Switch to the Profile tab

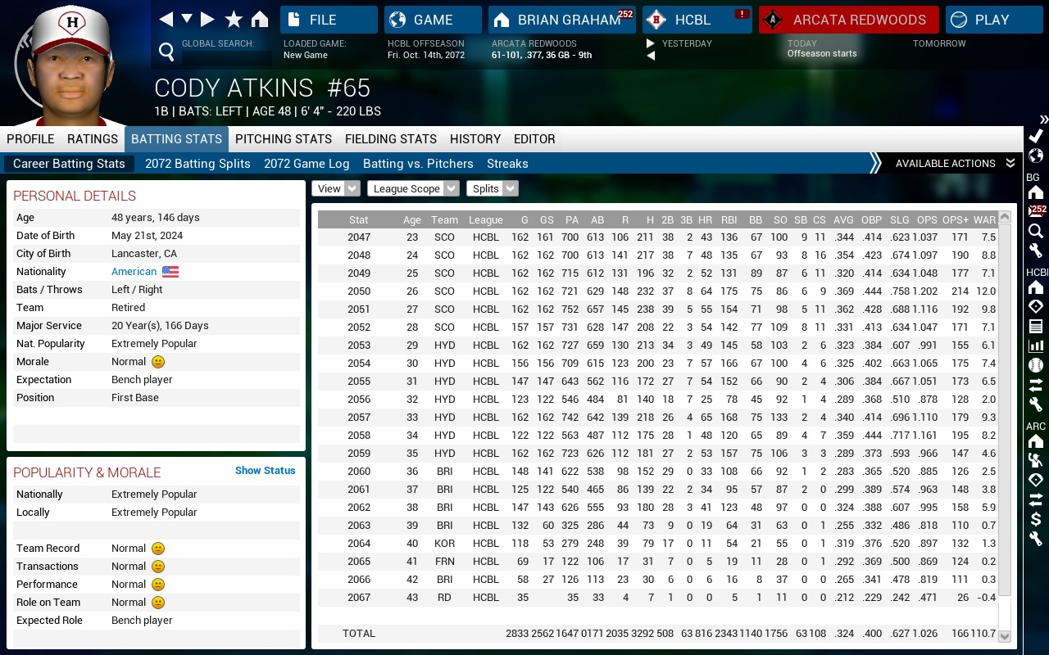tap(30, 139)
